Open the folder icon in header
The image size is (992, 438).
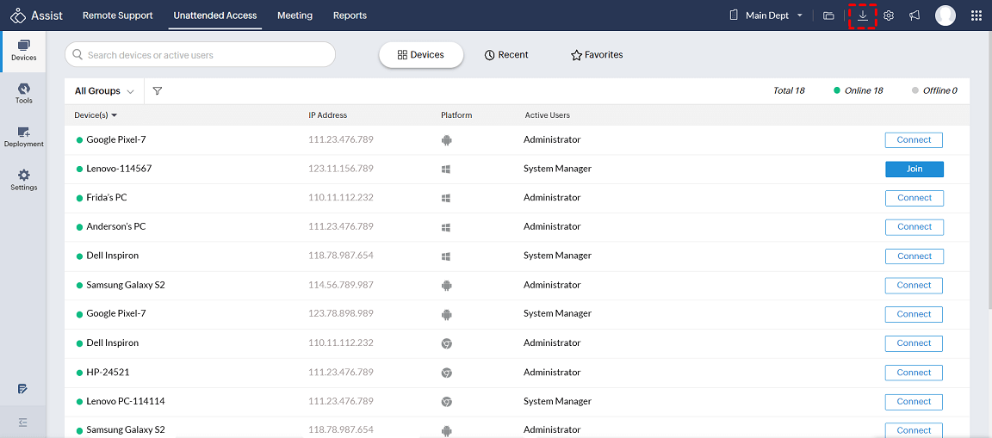click(x=828, y=15)
